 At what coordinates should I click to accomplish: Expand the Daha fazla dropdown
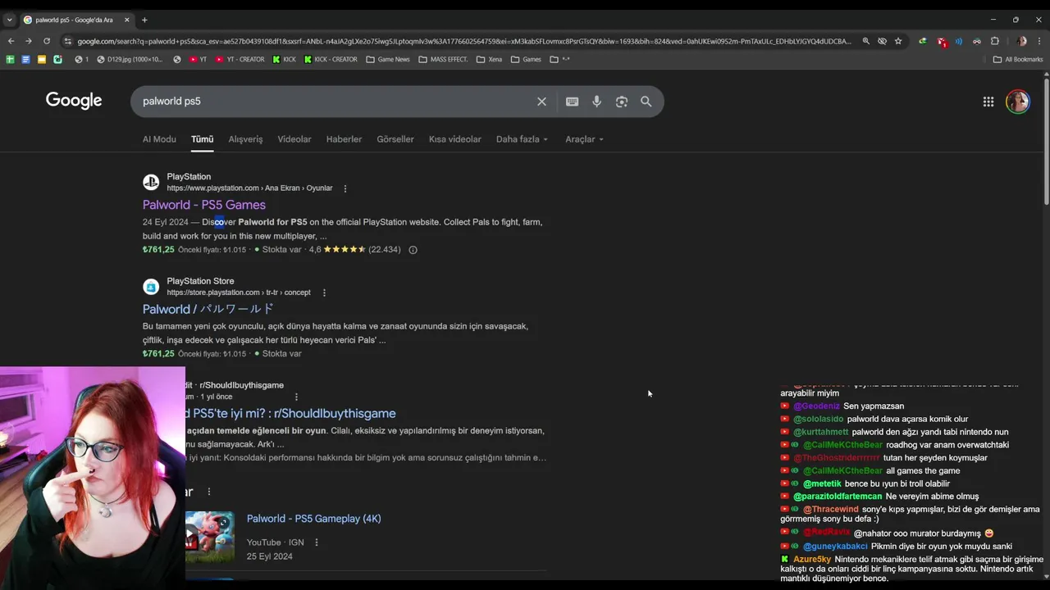pos(522,139)
